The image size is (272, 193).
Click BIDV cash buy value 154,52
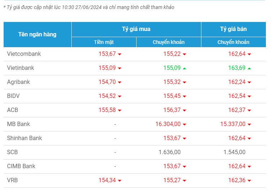(x=107, y=96)
